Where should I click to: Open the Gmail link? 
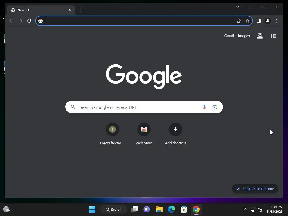coord(229,36)
